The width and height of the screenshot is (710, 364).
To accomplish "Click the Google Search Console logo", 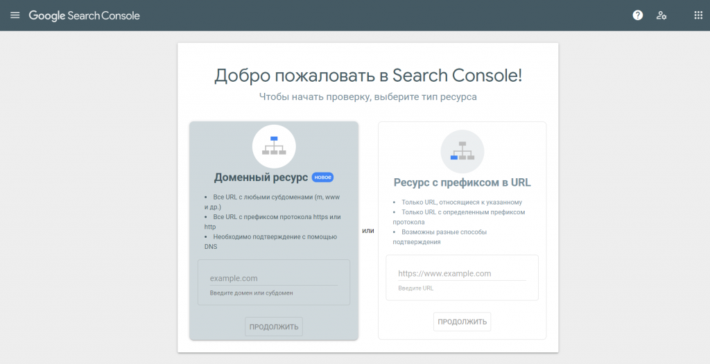I will [84, 15].
